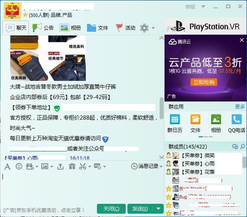Open the send button options arrow
Image resolution: width=247 pixels, height=217 pixels.
158,209
